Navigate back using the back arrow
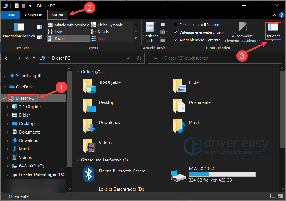The height and width of the screenshot is (201, 286). pos(7,58)
